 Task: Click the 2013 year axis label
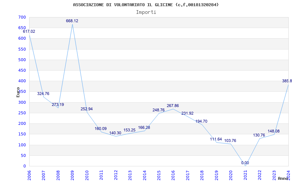click(x=130, y=175)
